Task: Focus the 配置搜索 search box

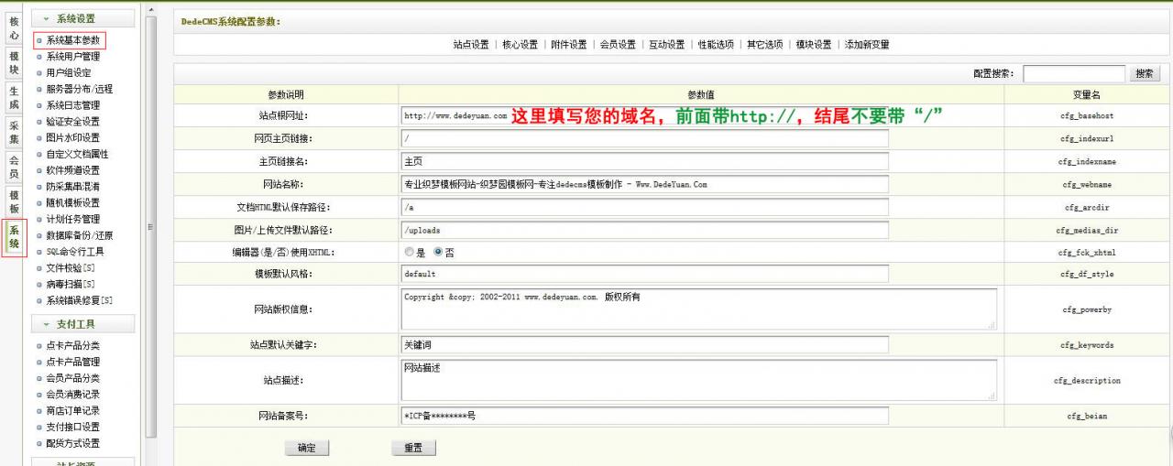Action: tap(1074, 74)
